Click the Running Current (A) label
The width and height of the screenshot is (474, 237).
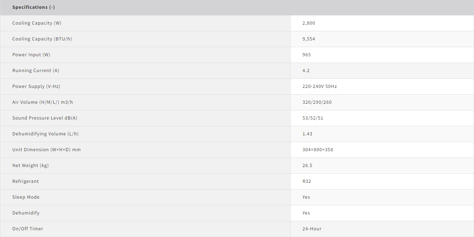tap(36, 71)
